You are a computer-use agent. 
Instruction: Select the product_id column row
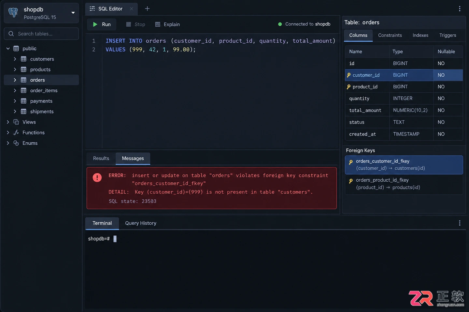pyautogui.click(x=404, y=87)
